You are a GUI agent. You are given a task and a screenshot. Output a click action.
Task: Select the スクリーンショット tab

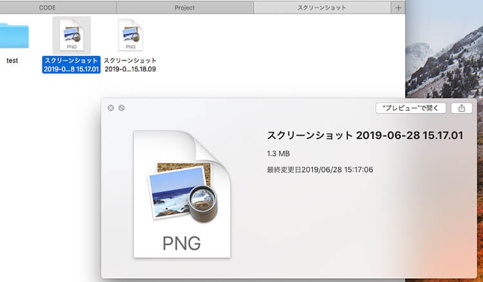click(322, 7)
